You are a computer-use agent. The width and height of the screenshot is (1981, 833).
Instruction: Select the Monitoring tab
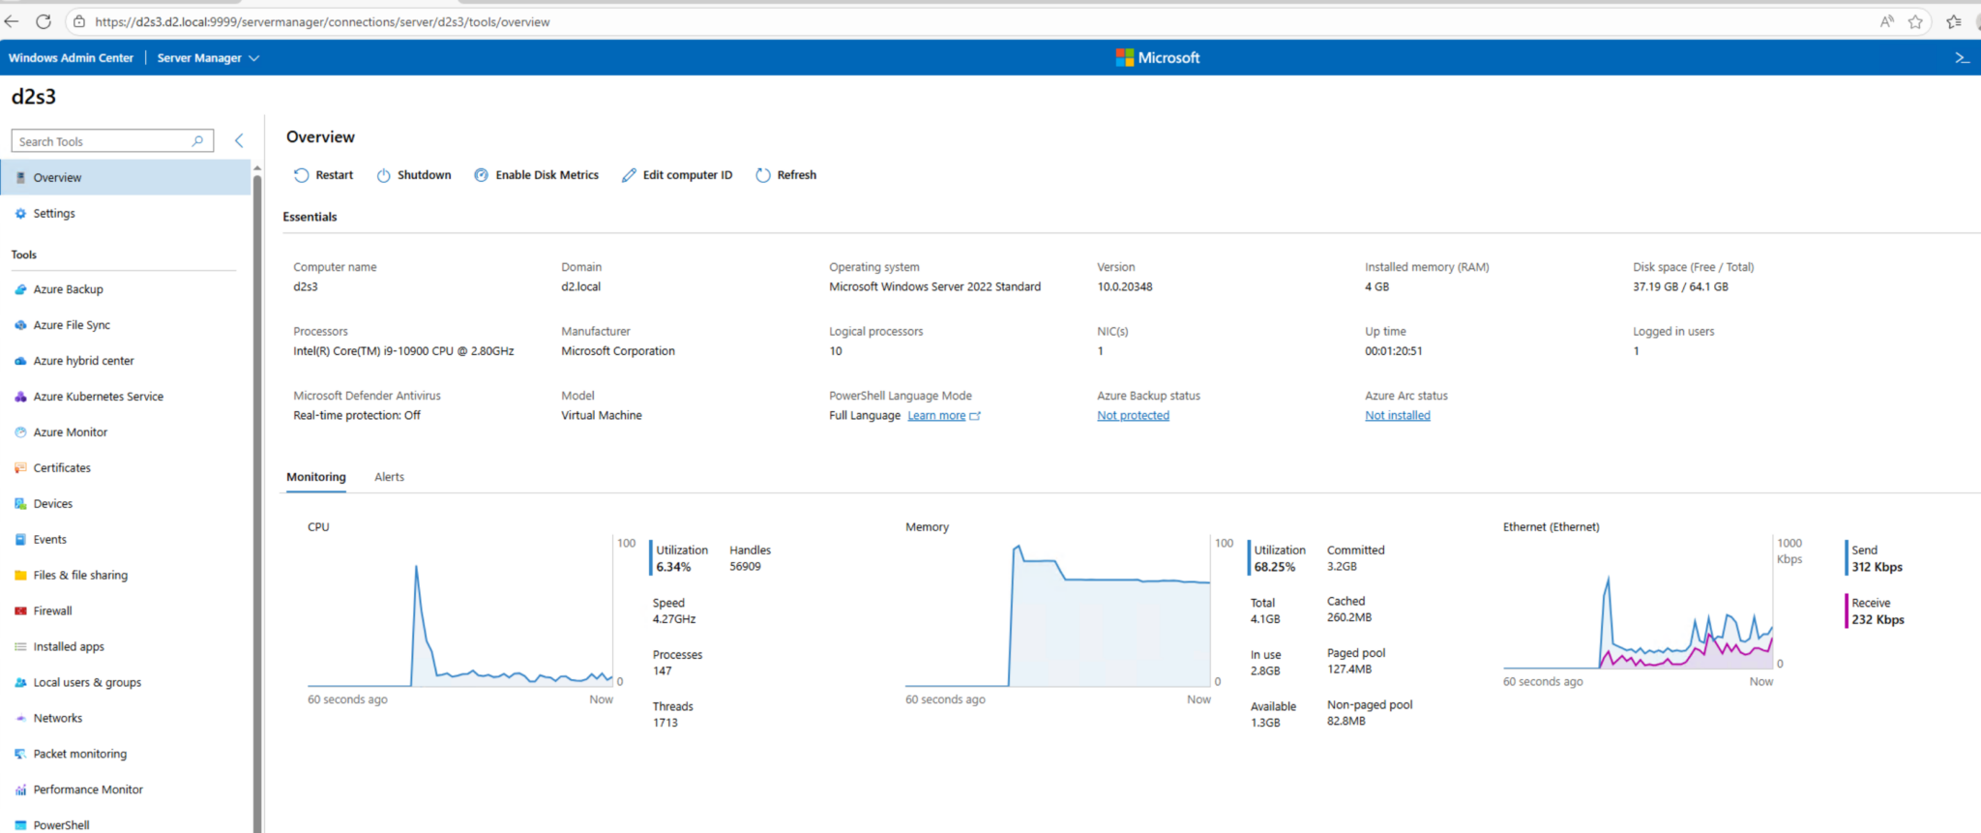pos(315,477)
